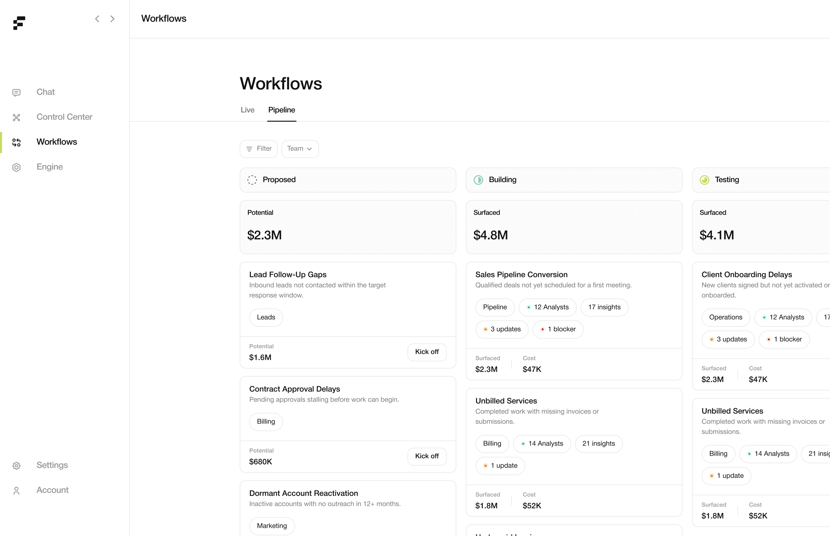830x536 pixels.
Task: Click 17 insights chip on Sales Pipeline Conversion
Action: click(x=604, y=307)
